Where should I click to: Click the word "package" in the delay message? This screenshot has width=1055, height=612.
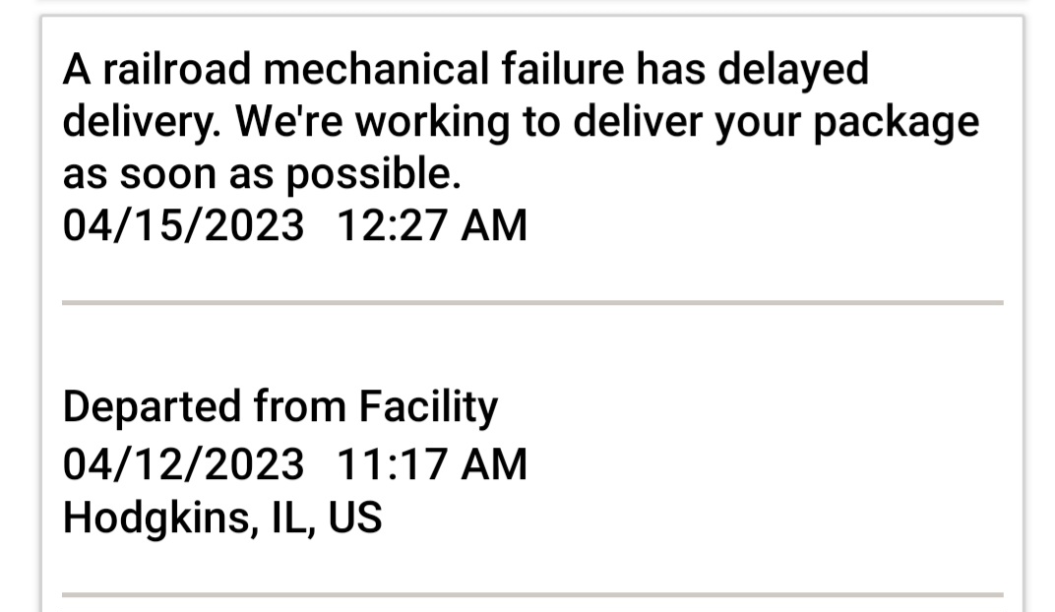coord(897,124)
